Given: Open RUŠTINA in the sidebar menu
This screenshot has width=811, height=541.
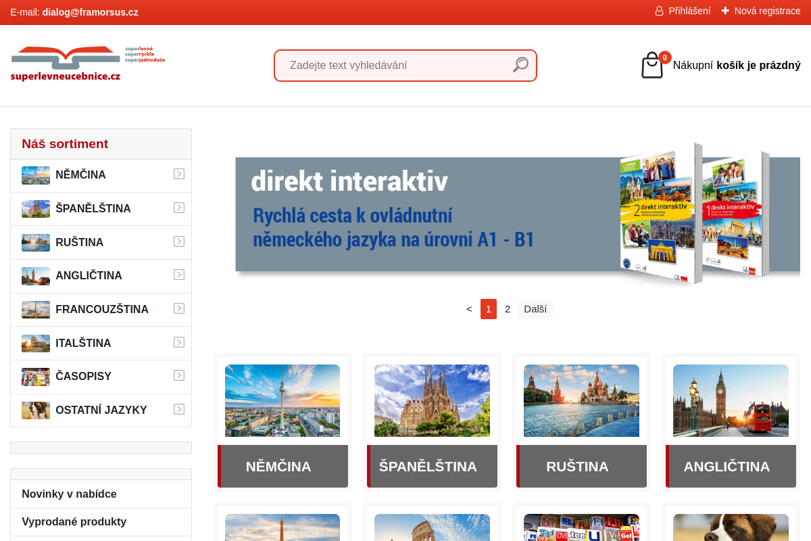Looking at the screenshot, I should point(79,243).
